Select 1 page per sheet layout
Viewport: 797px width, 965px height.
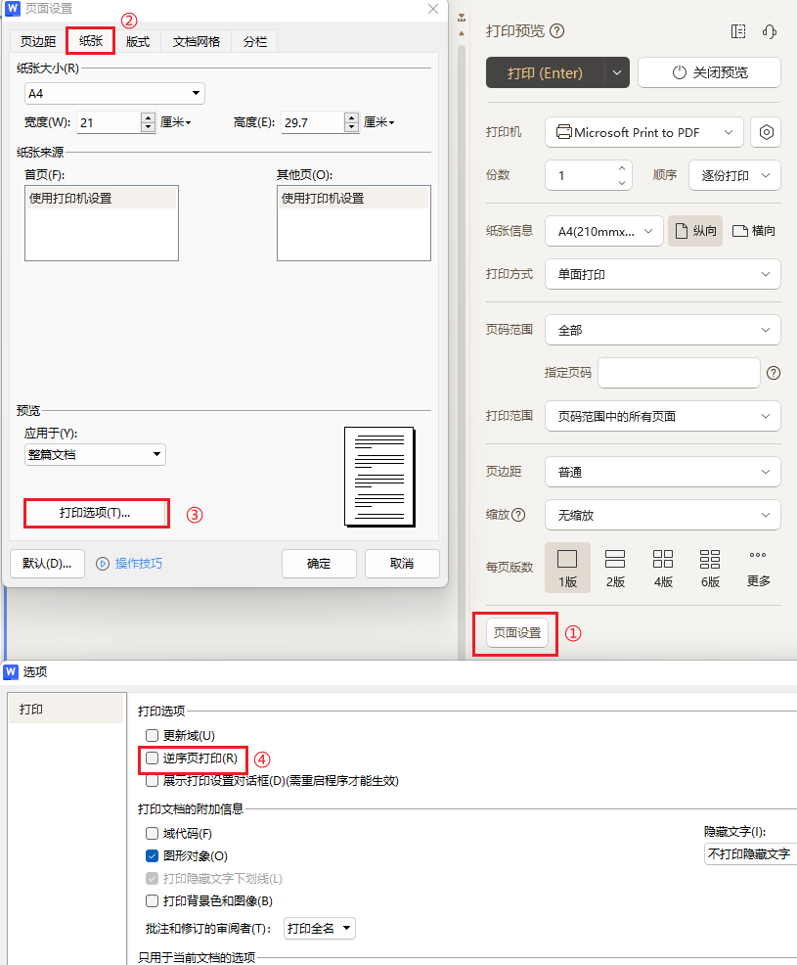click(x=567, y=568)
